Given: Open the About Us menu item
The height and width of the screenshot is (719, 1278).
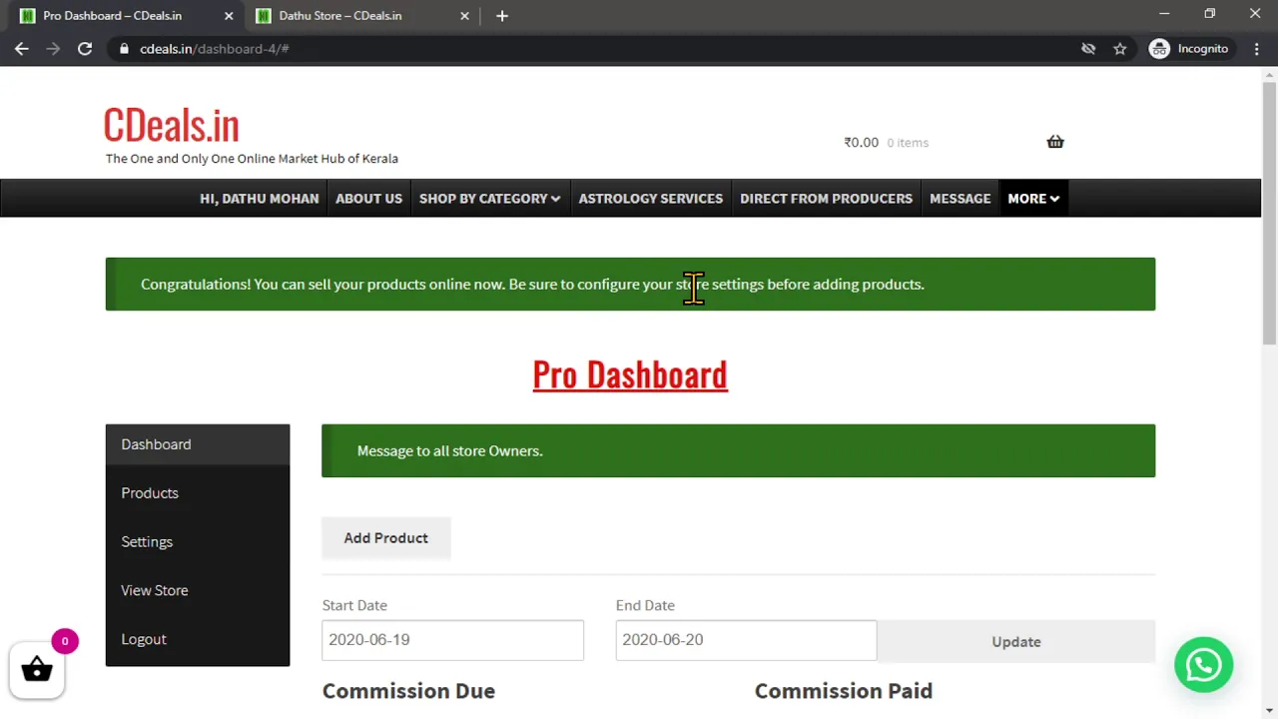Looking at the screenshot, I should pos(368,198).
